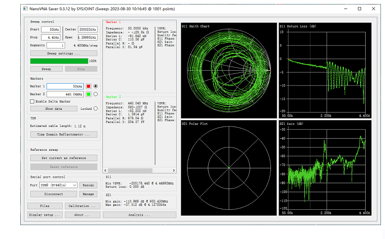Click the S11 Return Loss chart

point(325,71)
